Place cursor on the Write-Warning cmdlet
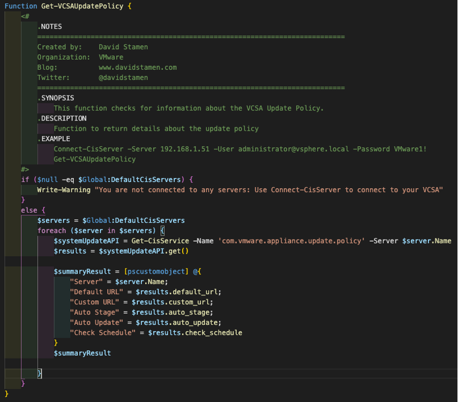The width and height of the screenshot is (458, 402). tap(63, 189)
